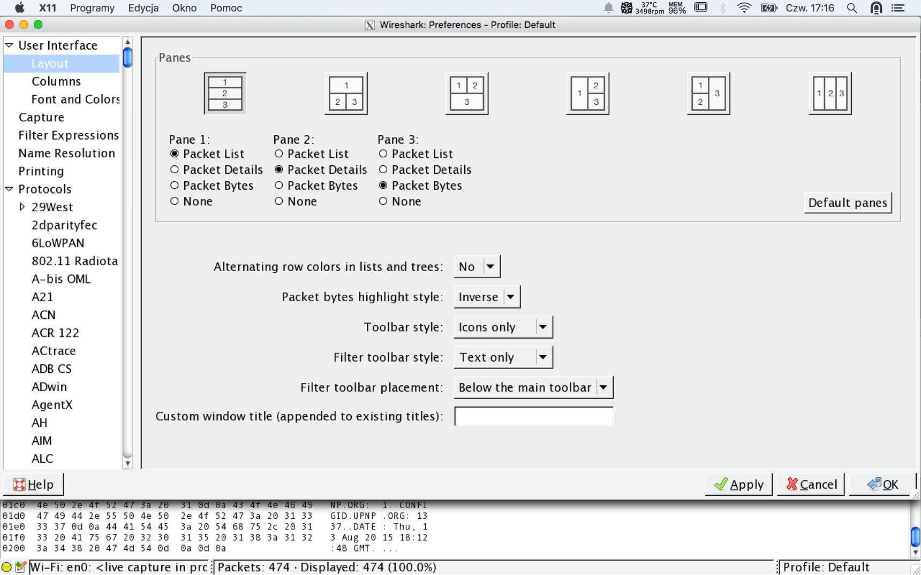Open Filter toolbar style dropdown
This screenshot has width=921, height=575.
pos(503,357)
